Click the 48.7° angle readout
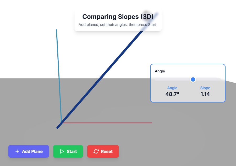Screen dimensions: 236x166 coord(172,94)
